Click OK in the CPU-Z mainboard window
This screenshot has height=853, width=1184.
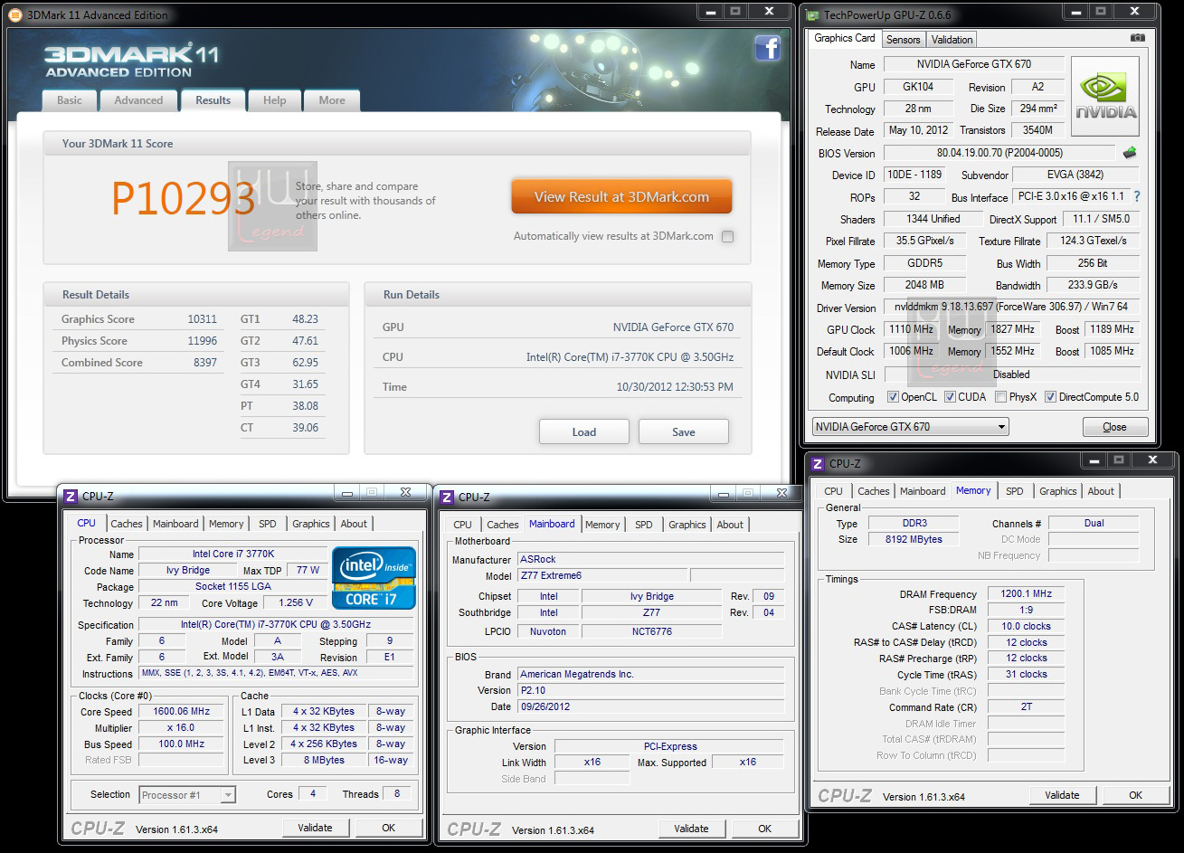pyautogui.click(x=765, y=829)
